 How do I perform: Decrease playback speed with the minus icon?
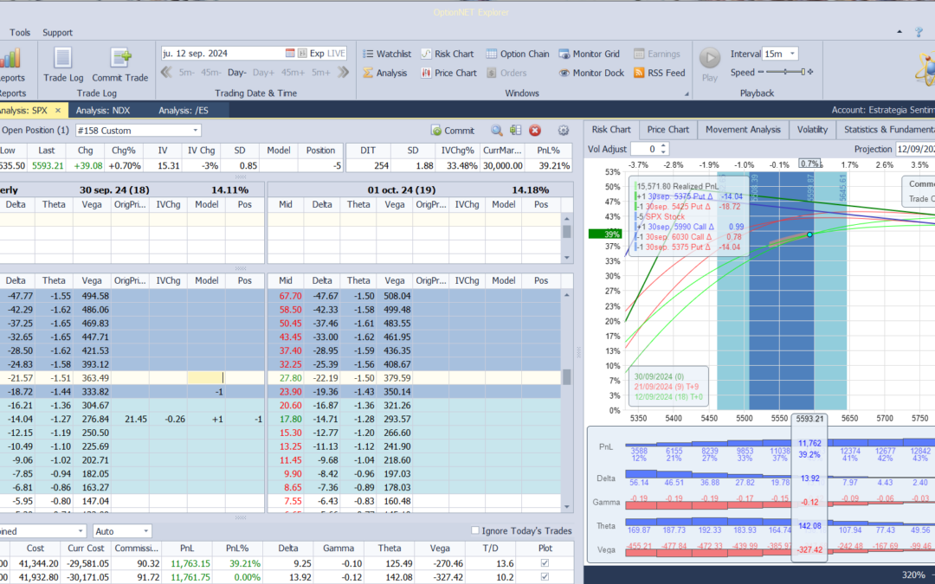pos(760,72)
